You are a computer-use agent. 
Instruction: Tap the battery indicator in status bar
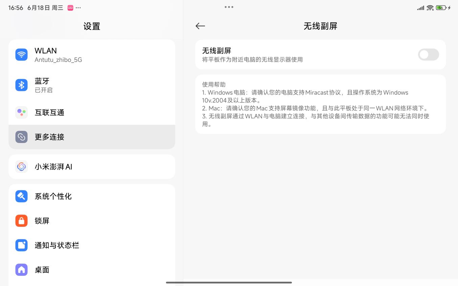click(440, 8)
